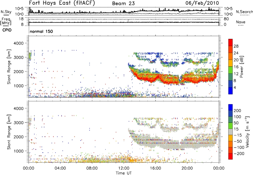Click the 'Power [dB]' color bar label
The image size is (253, 175).
(242, 67)
